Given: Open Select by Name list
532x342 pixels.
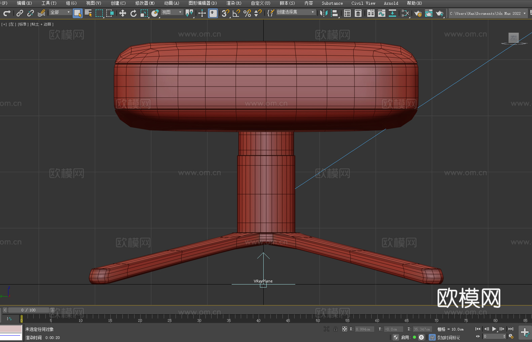Looking at the screenshot, I should tap(88, 13).
